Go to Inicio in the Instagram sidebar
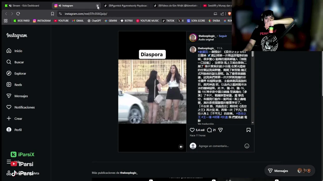The width and height of the screenshot is (323, 181). click(x=14, y=51)
